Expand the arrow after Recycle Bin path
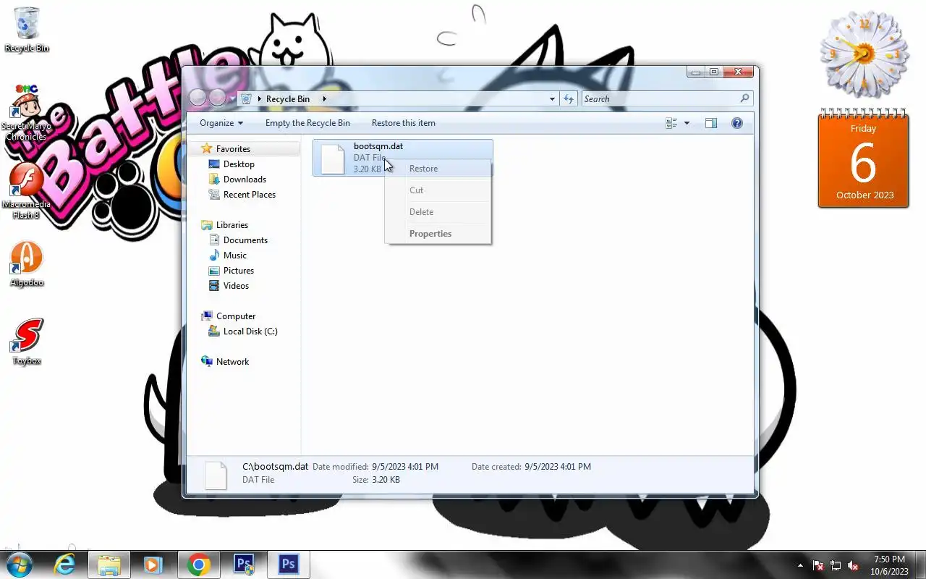 click(x=324, y=99)
